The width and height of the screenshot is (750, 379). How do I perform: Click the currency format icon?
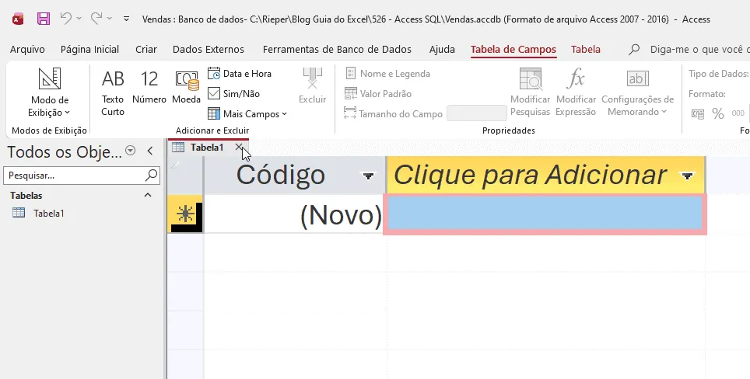pyautogui.click(x=697, y=113)
